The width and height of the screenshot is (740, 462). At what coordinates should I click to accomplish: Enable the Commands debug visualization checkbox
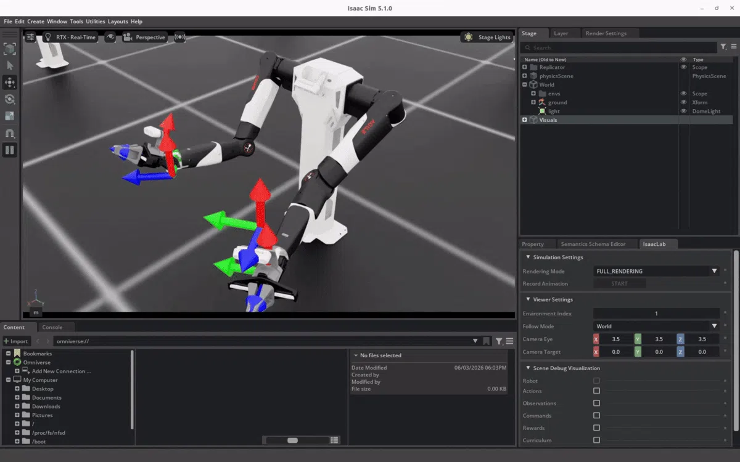tap(596, 416)
